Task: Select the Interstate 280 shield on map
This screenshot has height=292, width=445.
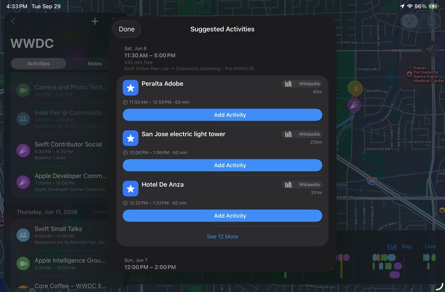Action: (372, 180)
